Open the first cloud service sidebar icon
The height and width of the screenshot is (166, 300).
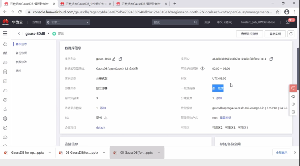5,44
